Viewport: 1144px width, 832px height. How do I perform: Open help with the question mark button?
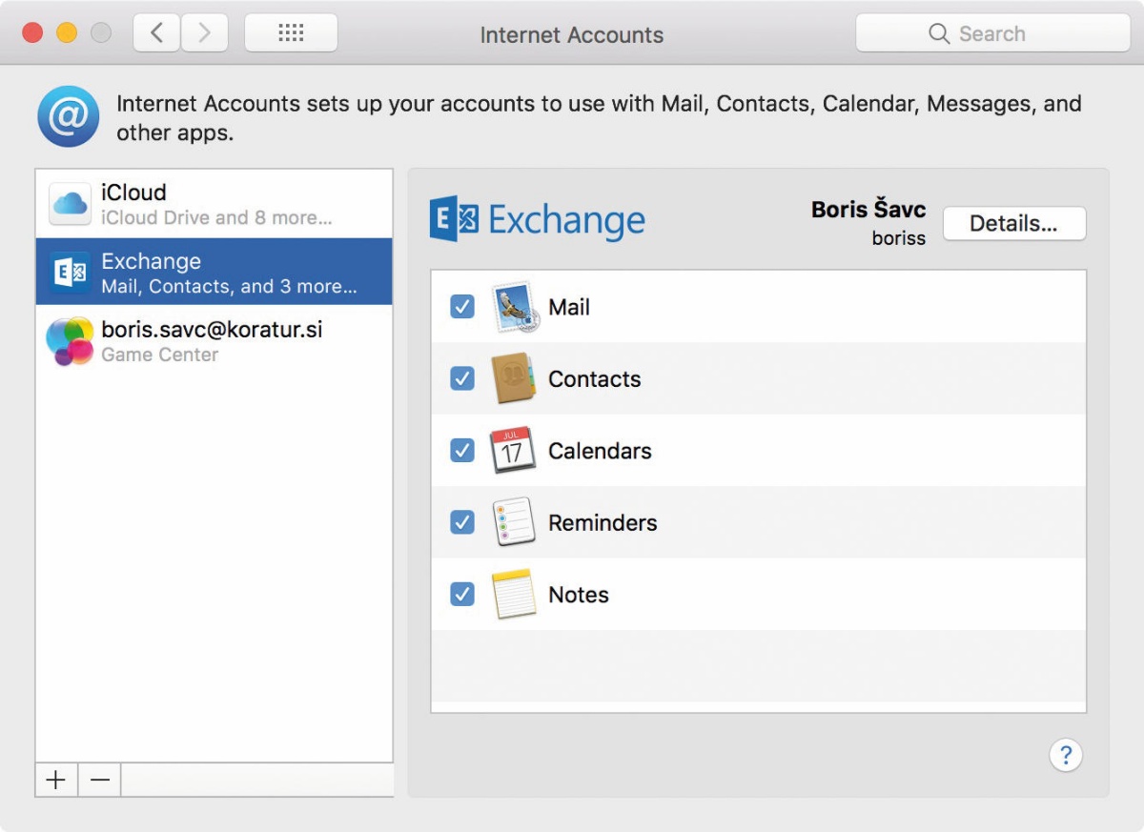tap(1066, 756)
